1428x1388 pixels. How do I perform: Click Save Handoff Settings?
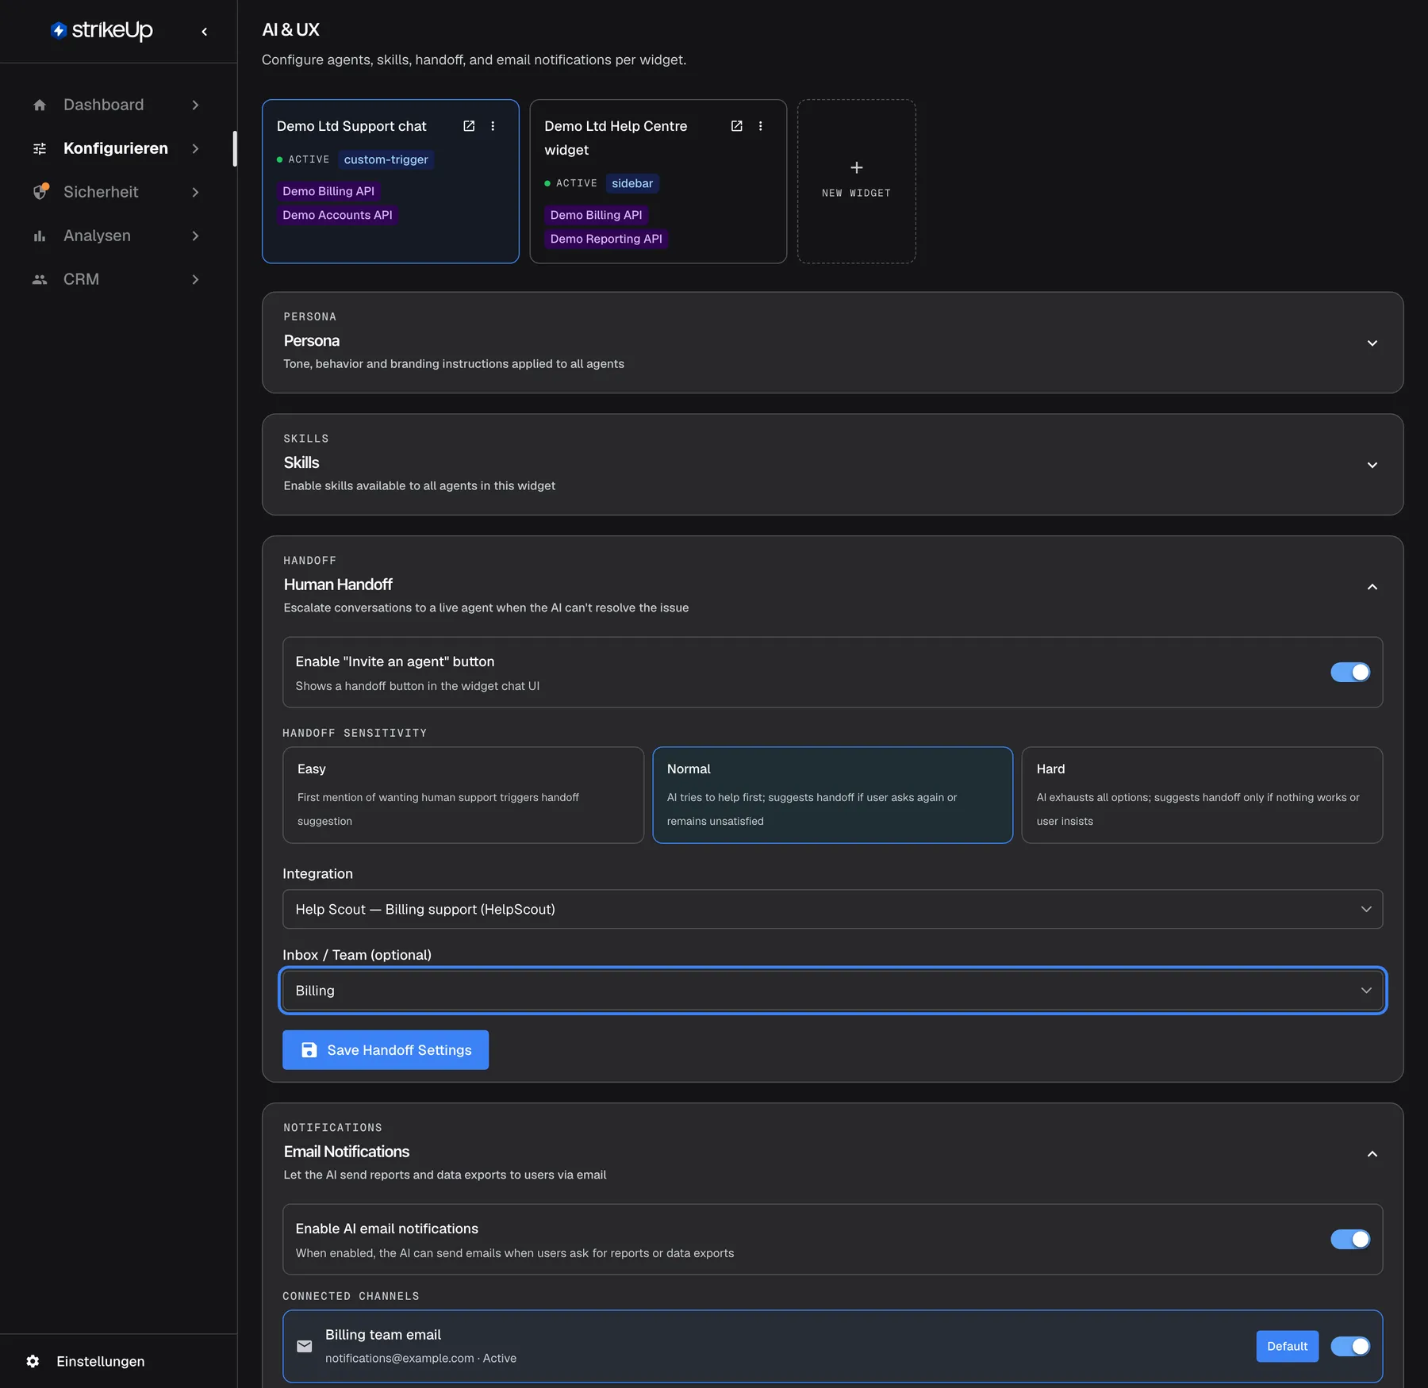(x=386, y=1050)
